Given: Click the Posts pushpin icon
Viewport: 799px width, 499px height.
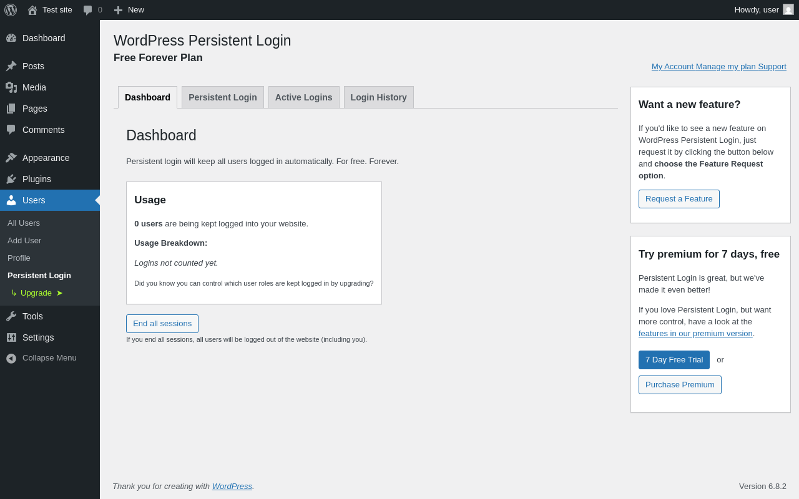Looking at the screenshot, I should 11,66.
